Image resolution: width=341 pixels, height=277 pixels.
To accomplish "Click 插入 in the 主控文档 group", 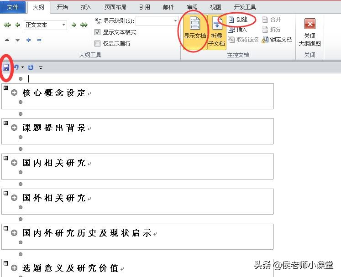I will pyautogui.click(x=238, y=29).
